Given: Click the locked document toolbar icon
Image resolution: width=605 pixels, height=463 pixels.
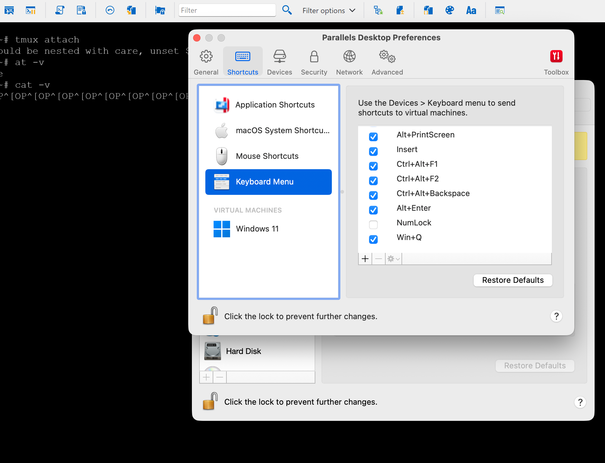Looking at the screenshot, I should (x=81, y=10).
